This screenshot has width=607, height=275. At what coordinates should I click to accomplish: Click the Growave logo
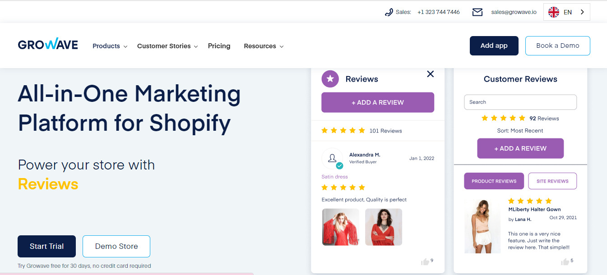point(48,45)
